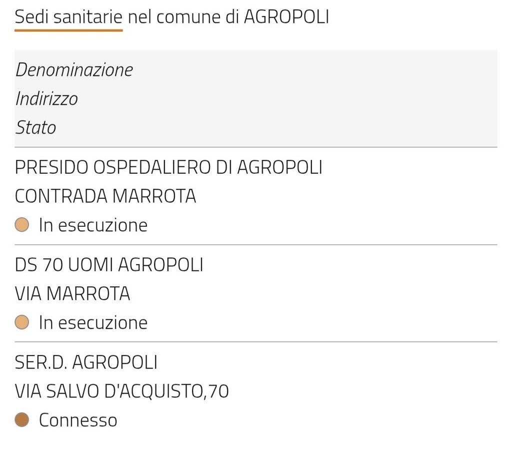512x455 pixels.
Task: Click the VIA MARROTA address line
Action: tap(72, 293)
